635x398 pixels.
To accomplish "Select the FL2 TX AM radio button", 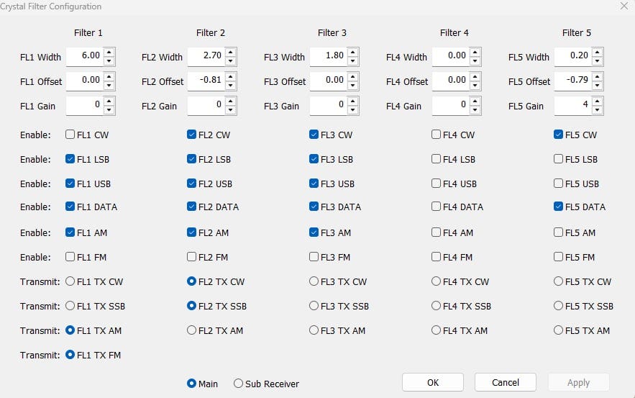I will (191, 330).
